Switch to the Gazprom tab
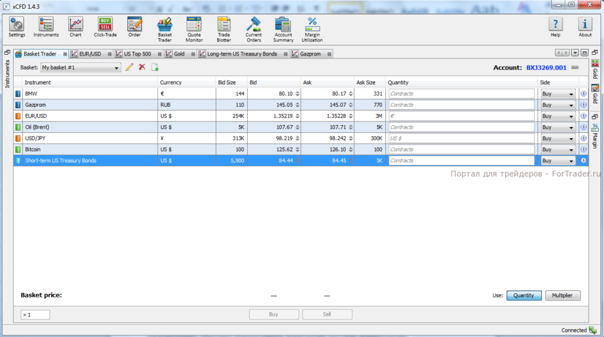This screenshot has width=604, height=337. coord(310,54)
